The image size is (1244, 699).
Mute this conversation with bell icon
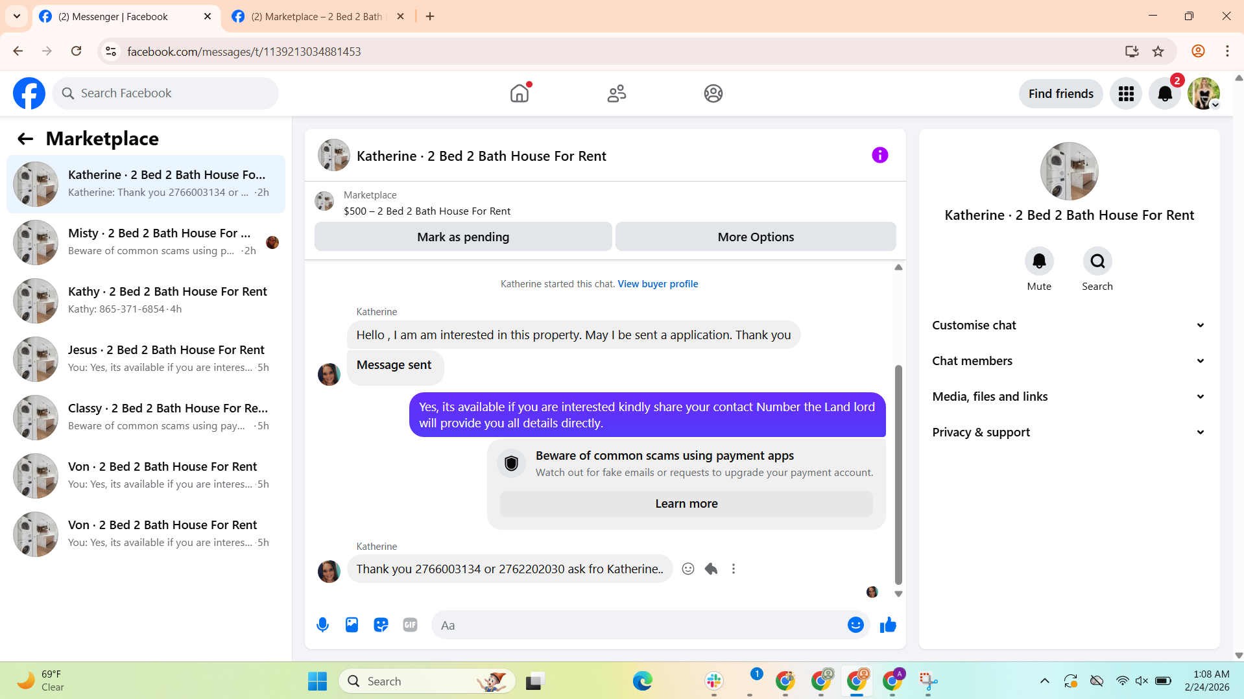(1038, 261)
